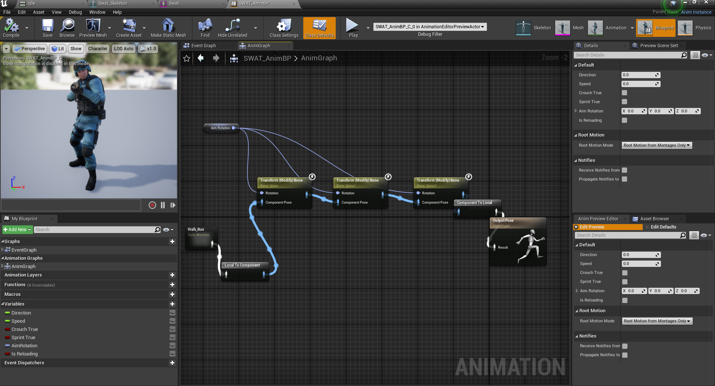Image resolution: width=715 pixels, height=386 pixels.
Task: Open Play options dropdown arrow
Action: pos(368,28)
